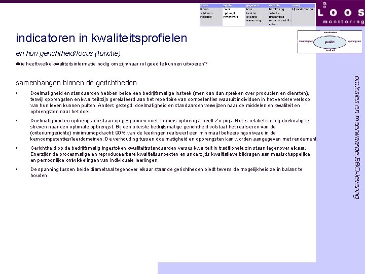Click the bullet beginning 'Doelmatigheid en opbrengsten staan'
Screen dimensions: 365x274
[174, 130]
